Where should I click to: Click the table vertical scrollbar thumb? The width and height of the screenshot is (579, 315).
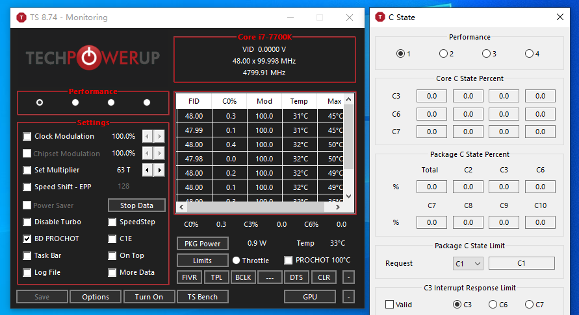coord(348,137)
